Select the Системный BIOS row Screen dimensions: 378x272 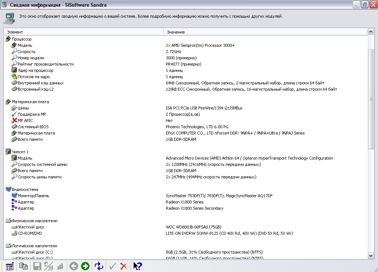[x=185, y=127]
